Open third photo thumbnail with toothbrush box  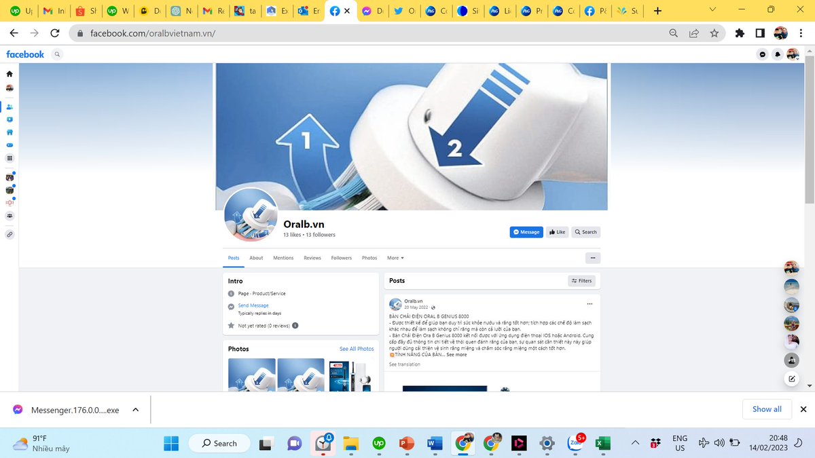(350, 375)
